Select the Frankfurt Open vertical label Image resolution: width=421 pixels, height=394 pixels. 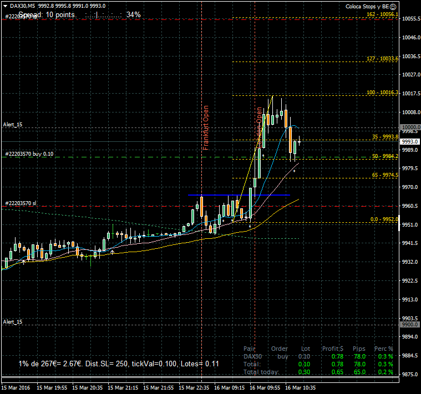pos(205,127)
